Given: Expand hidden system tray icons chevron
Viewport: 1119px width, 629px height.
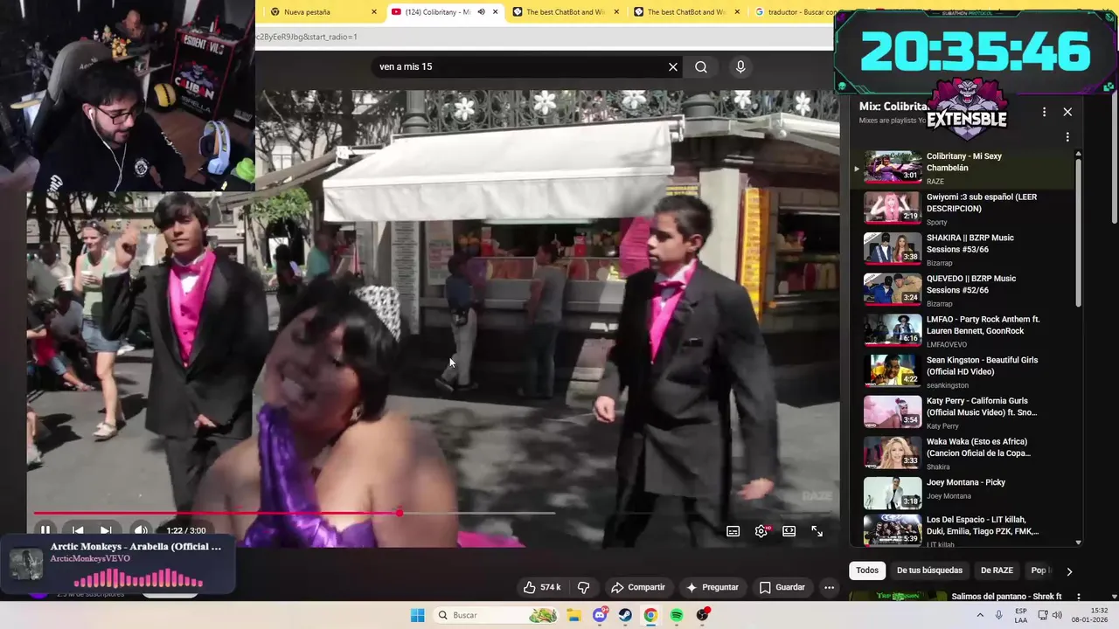Looking at the screenshot, I should [x=979, y=615].
